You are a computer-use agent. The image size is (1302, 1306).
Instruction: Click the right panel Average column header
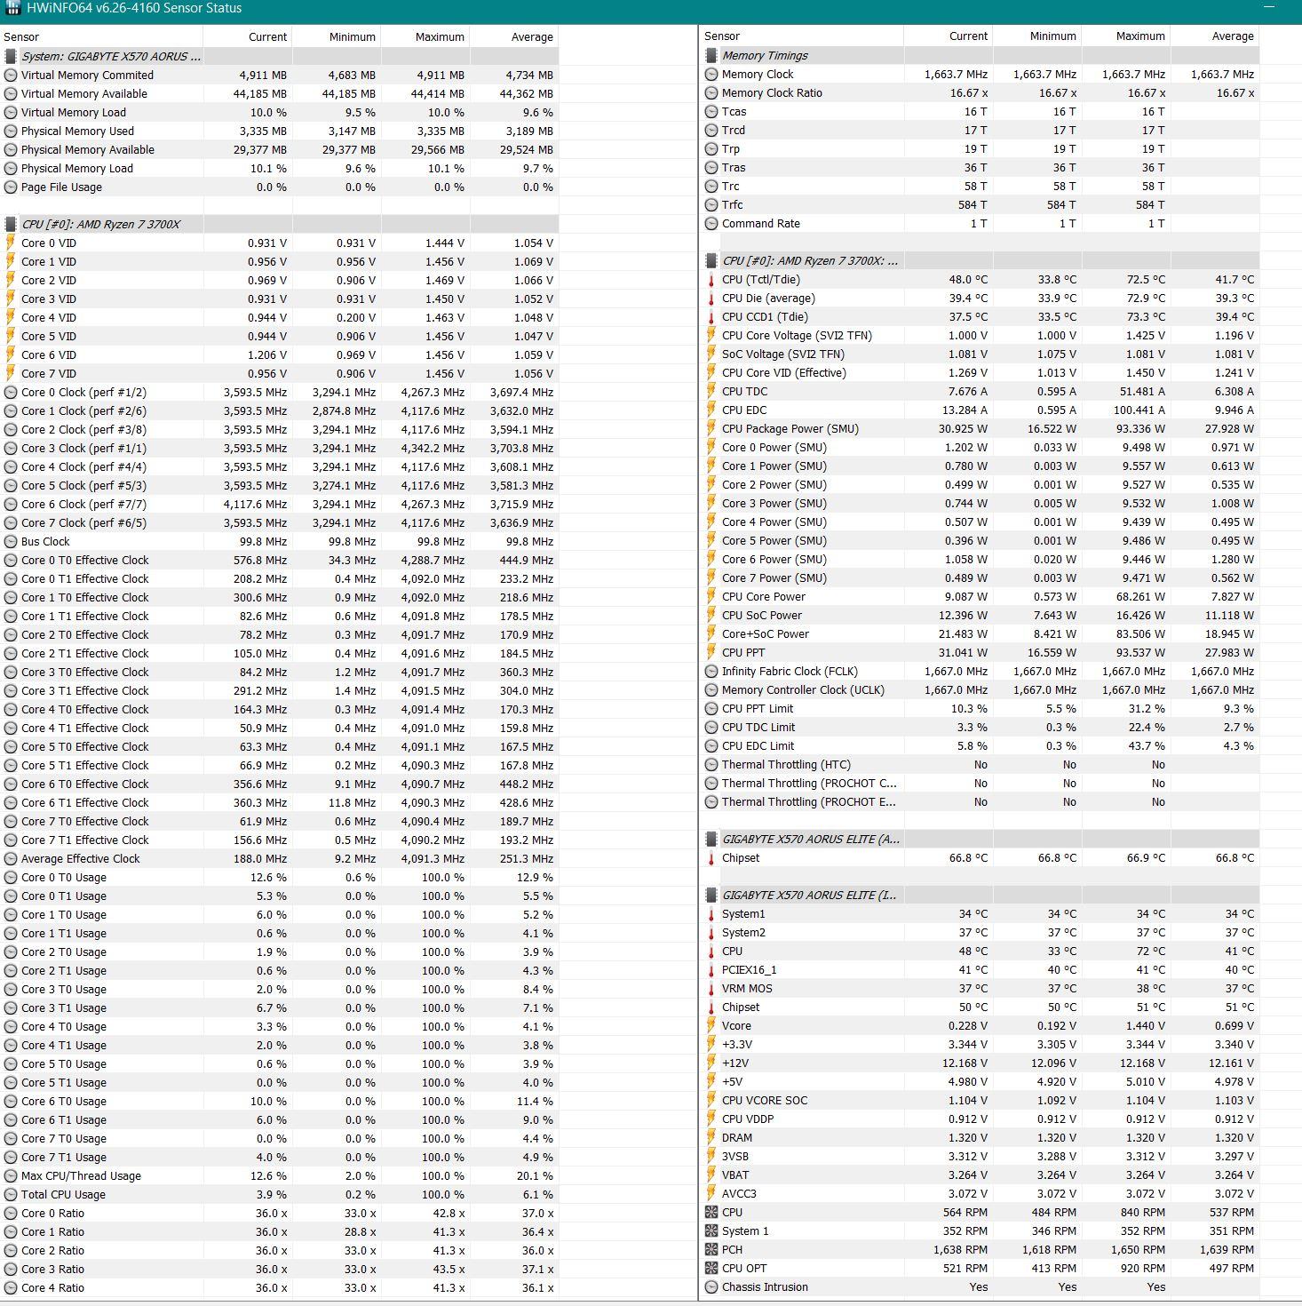(1214, 36)
